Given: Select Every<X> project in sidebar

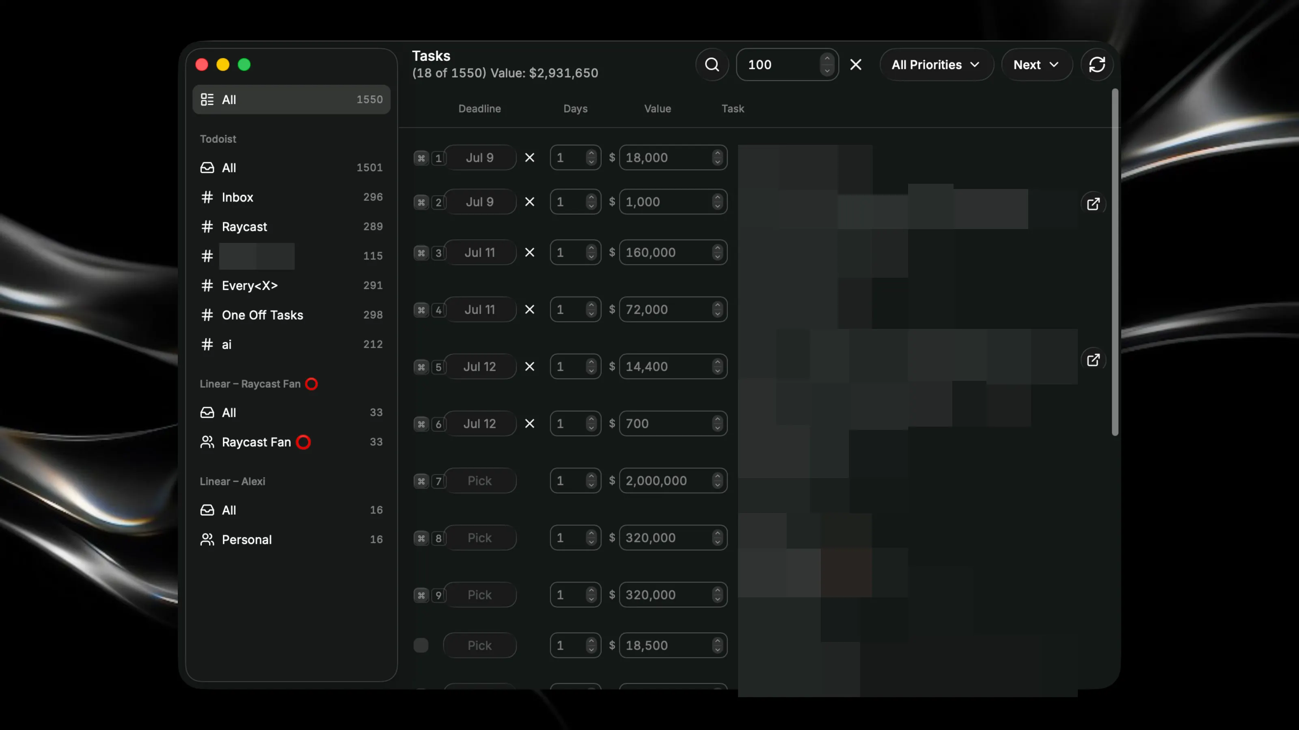Looking at the screenshot, I should click(291, 285).
